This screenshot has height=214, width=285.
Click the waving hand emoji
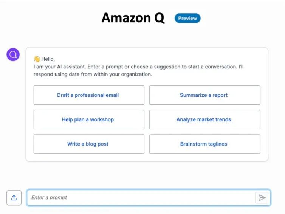(x=37, y=59)
